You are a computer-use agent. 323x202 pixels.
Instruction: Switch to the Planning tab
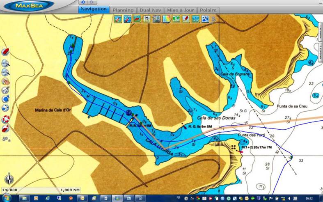[x=123, y=10]
